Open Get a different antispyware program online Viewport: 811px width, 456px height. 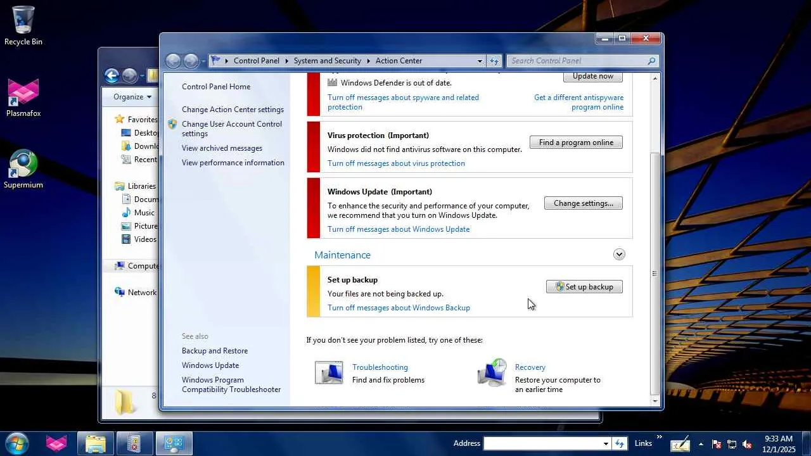(578, 102)
